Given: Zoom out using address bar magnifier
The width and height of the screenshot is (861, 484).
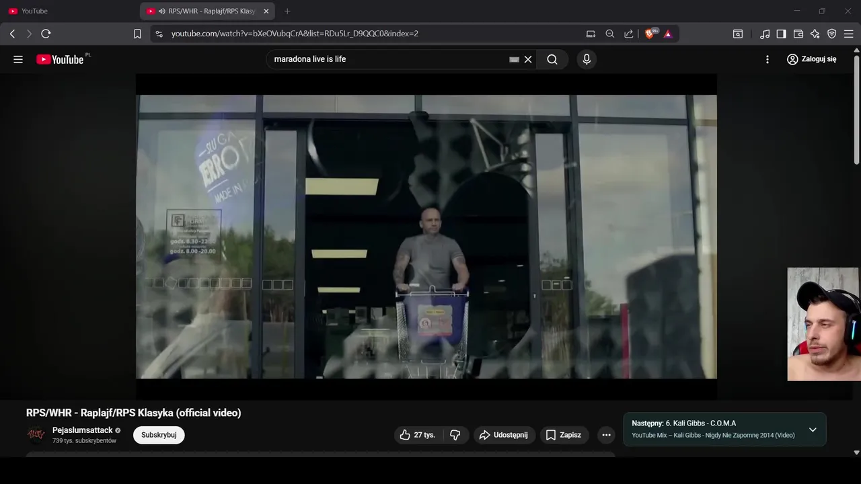Looking at the screenshot, I should [x=610, y=34].
